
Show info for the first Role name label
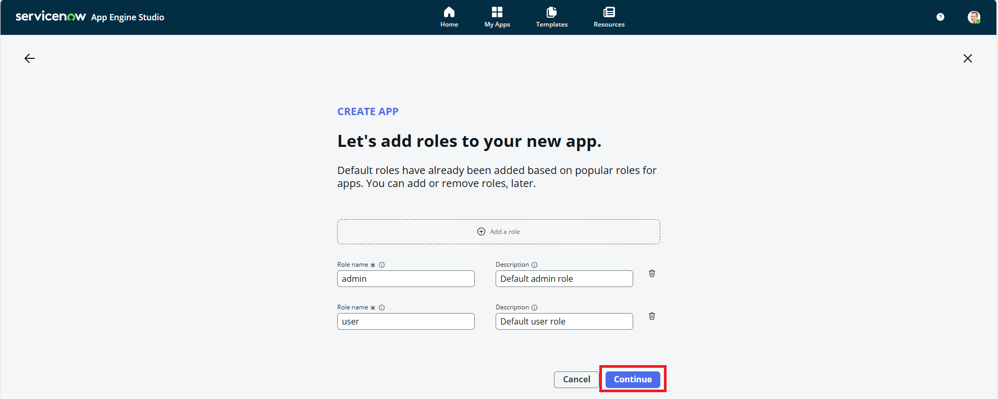(x=381, y=265)
